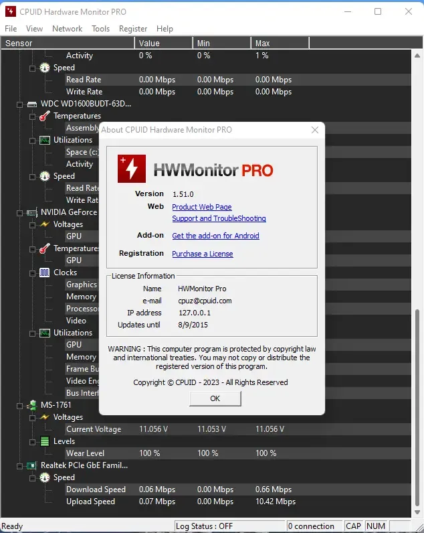Click the Max column header

pos(280,43)
